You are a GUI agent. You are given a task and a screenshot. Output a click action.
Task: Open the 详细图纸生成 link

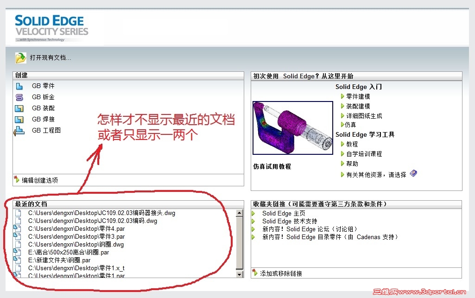364,116
